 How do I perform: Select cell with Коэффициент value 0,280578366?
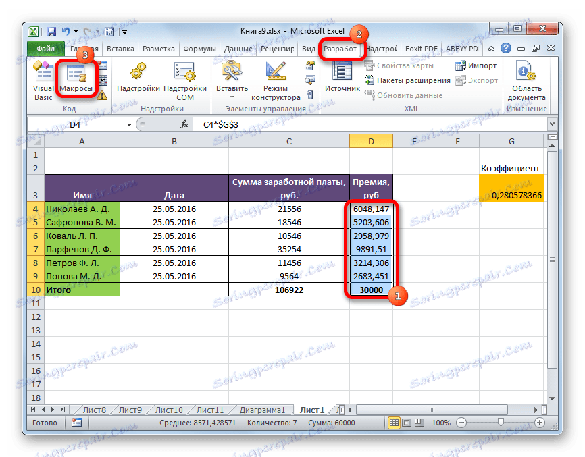point(511,188)
